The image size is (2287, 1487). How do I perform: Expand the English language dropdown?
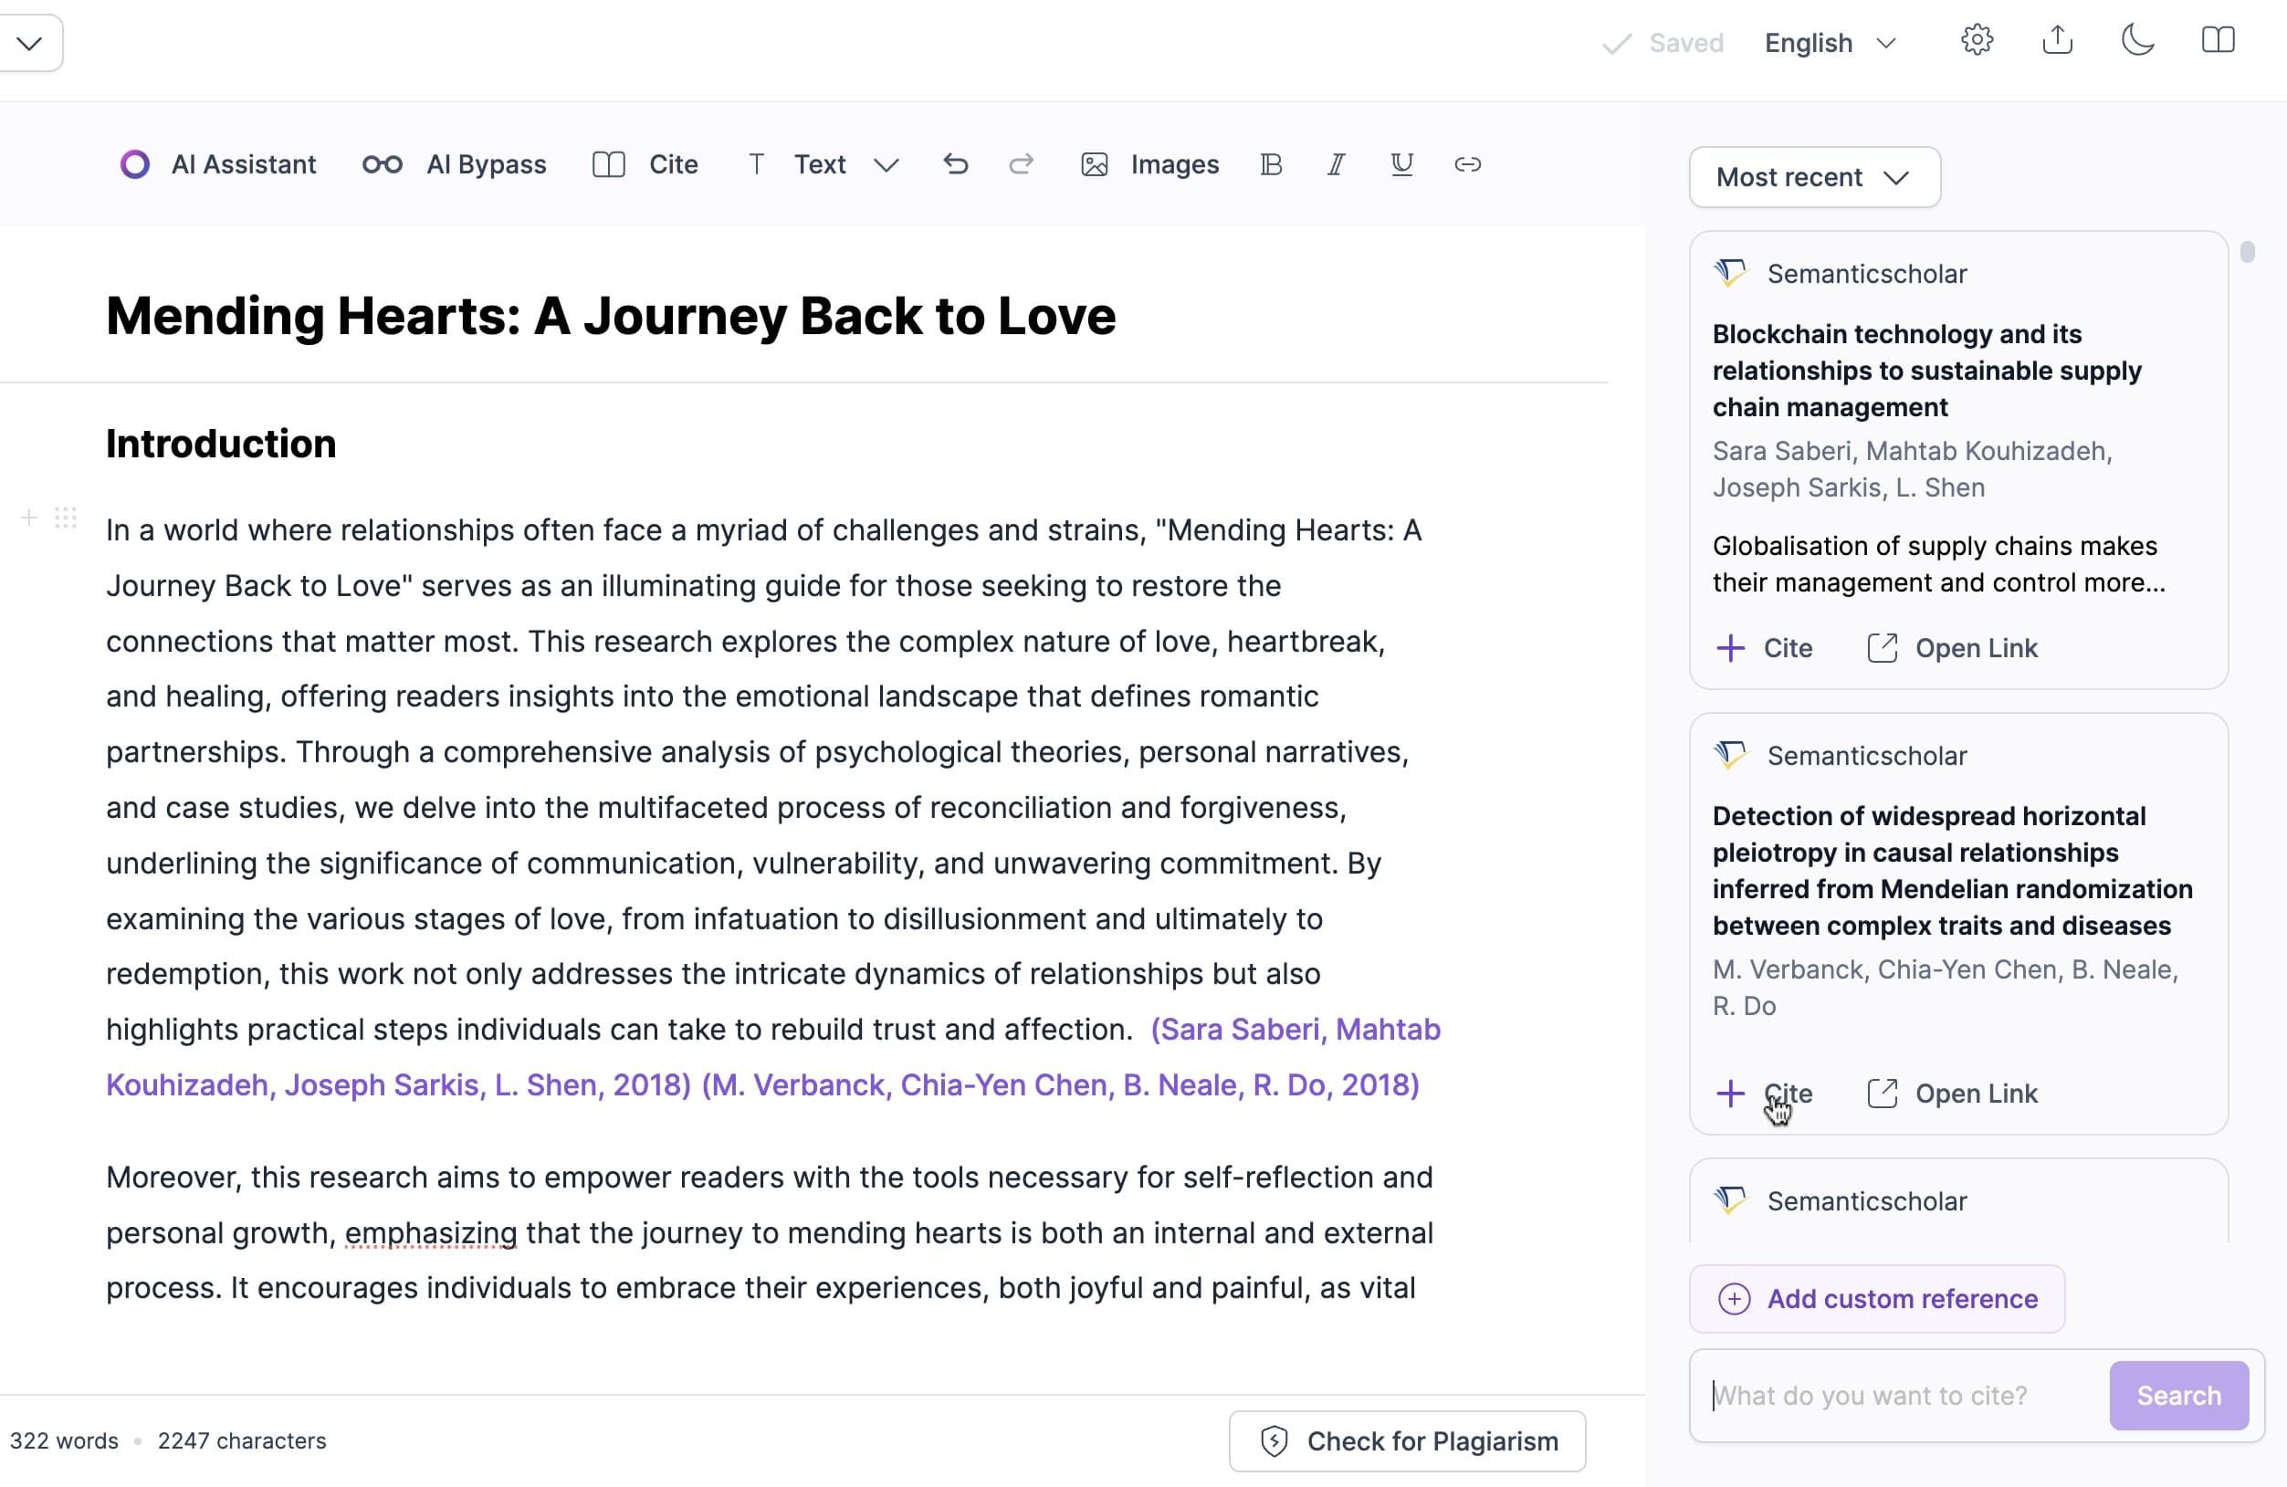click(1830, 43)
